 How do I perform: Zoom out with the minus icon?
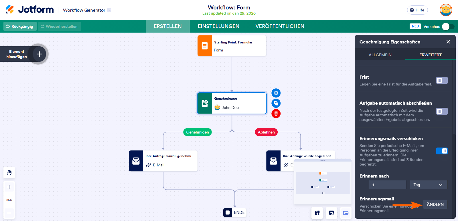pyautogui.click(x=9, y=213)
